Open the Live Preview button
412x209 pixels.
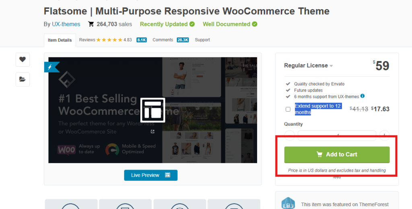click(x=150, y=175)
